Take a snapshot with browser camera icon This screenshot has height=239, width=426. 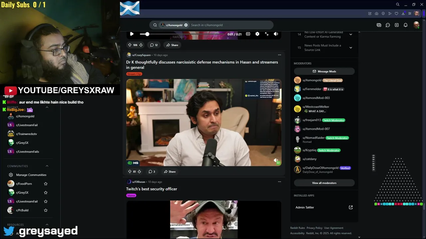point(376,14)
